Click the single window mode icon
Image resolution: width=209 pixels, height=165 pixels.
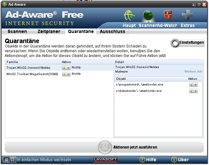(13, 160)
